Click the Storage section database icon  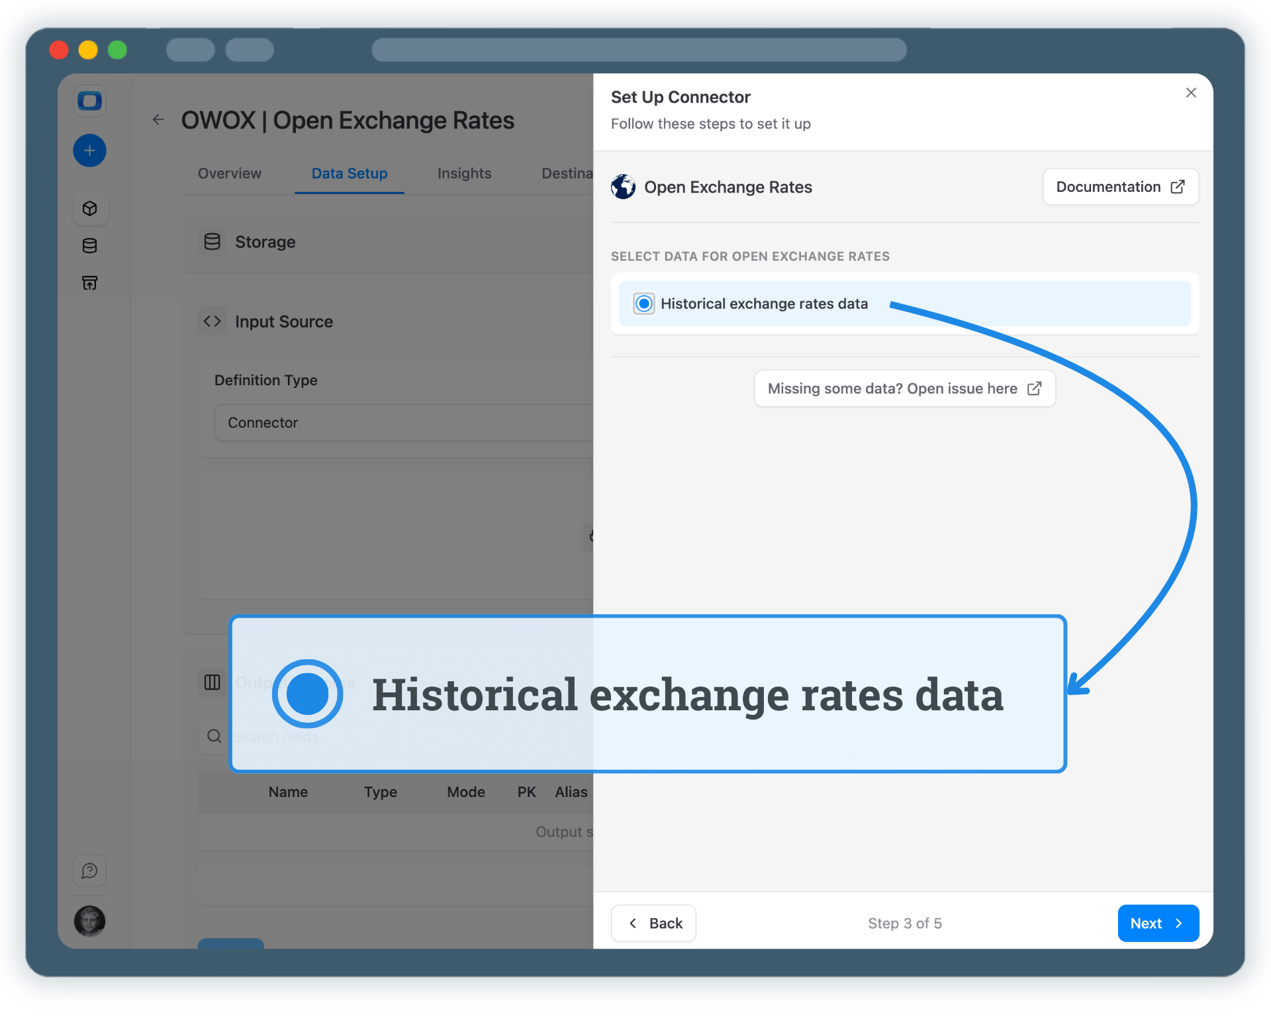tap(212, 242)
